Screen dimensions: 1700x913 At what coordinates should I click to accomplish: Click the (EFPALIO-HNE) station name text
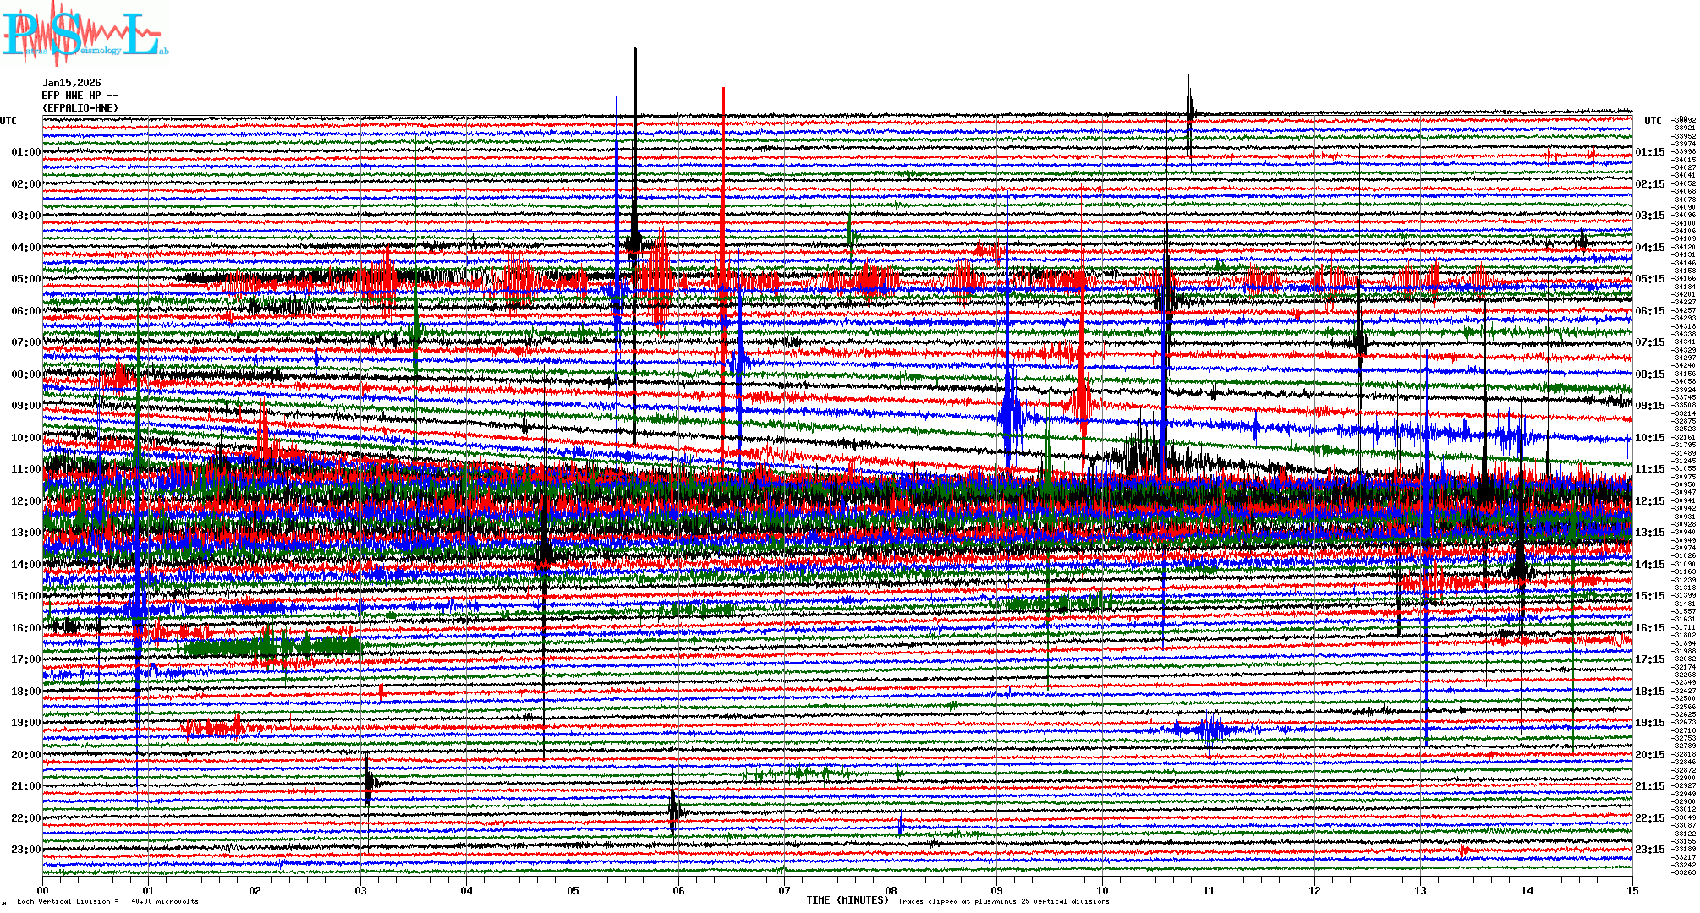pyautogui.click(x=80, y=108)
